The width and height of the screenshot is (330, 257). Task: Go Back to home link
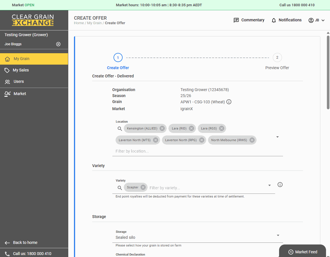(25, 242)
